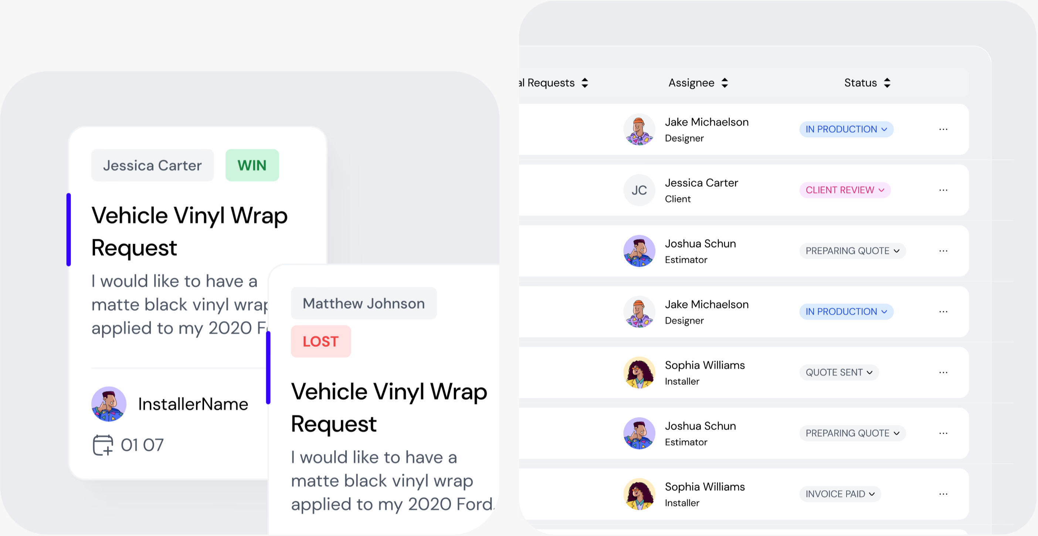Image resolution: width=1038 pixels, height=536 pixels.
Task: Open the Quote Sent status dropdown
Action: click(x=839, y=372)
